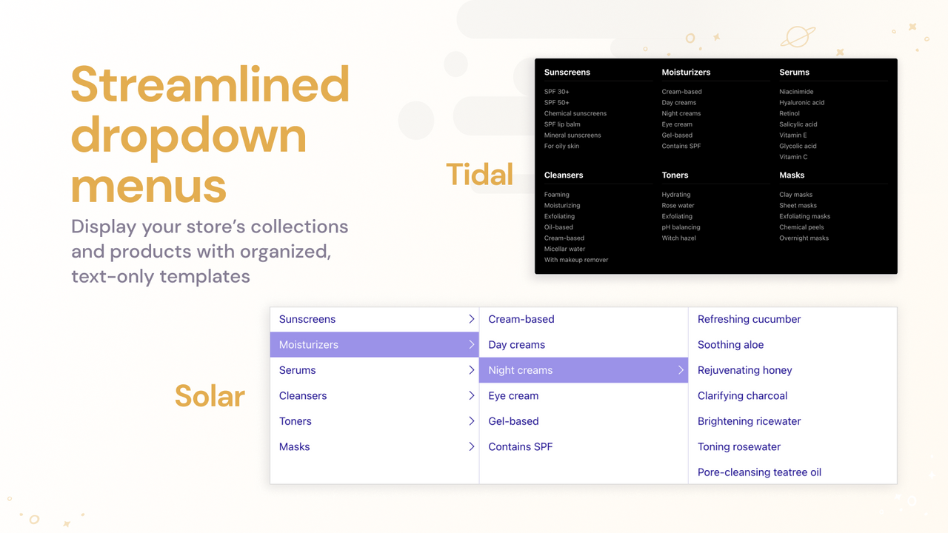
Task: Expand the Sunscreens chevron in Solar menu
Action: 471,319
